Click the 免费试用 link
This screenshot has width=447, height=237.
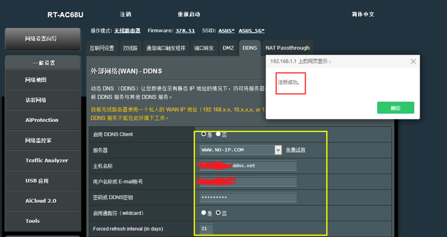pyautogui.click(x=295, y=150)
